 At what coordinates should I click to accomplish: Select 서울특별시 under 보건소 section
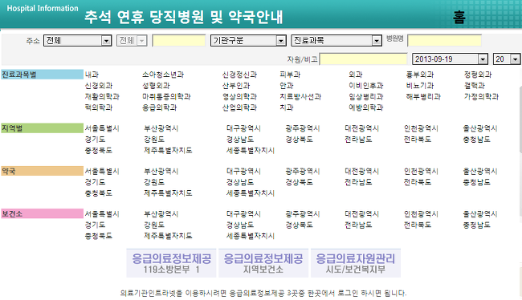pyautogui.click(x=102, y=214)
